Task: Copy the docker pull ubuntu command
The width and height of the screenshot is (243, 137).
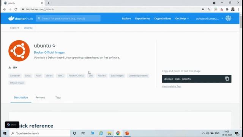Action: tap(227, 79)
